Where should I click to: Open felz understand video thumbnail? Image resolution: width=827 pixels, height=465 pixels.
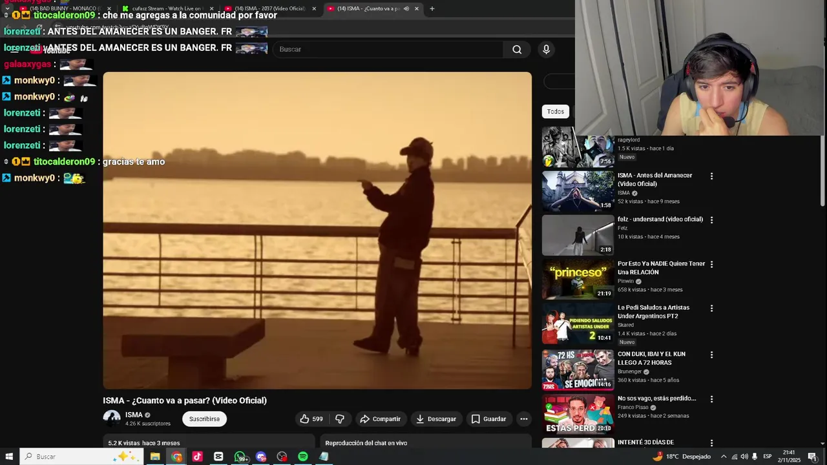point(578,235)
